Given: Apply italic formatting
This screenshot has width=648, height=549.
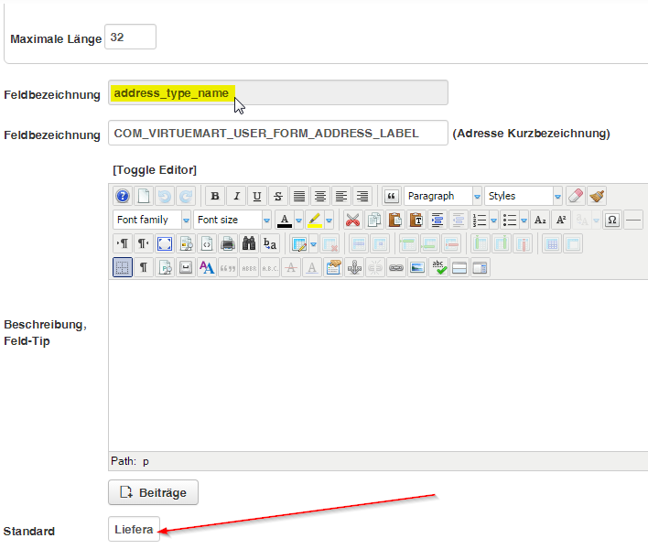Looking at the screenshot, I should 235,196.
